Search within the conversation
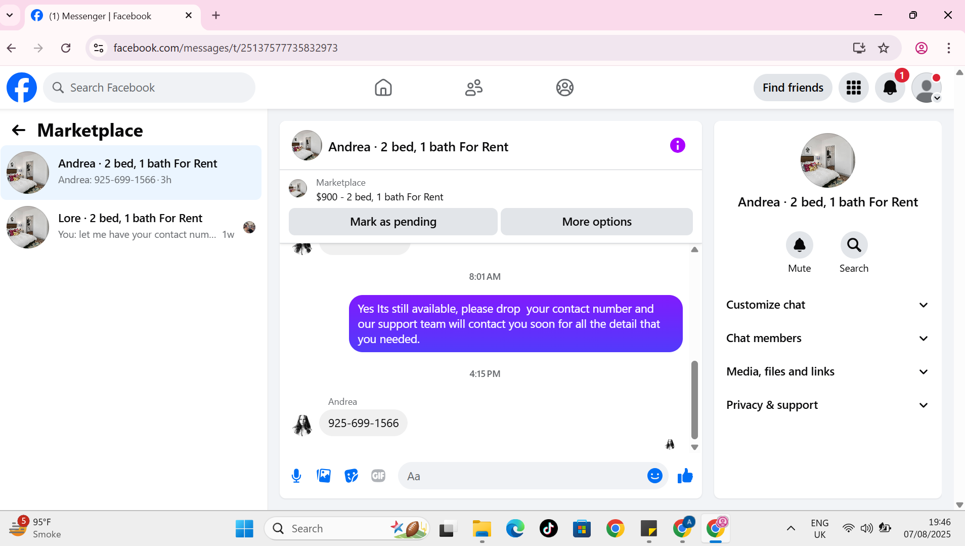This screenshot has height=546, width=965. click(x=854, y=245)
